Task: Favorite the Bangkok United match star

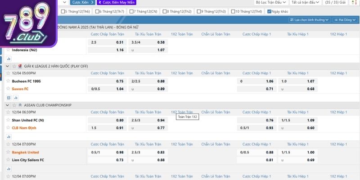Action: tap(8, 152)
